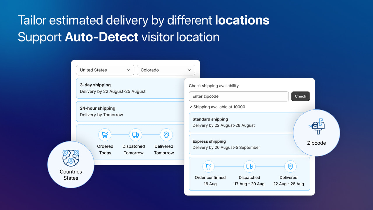Click the location pin Delivered Tomorrow icon
This screenshot has height=210, width=373.
click(x=166, y=135)
